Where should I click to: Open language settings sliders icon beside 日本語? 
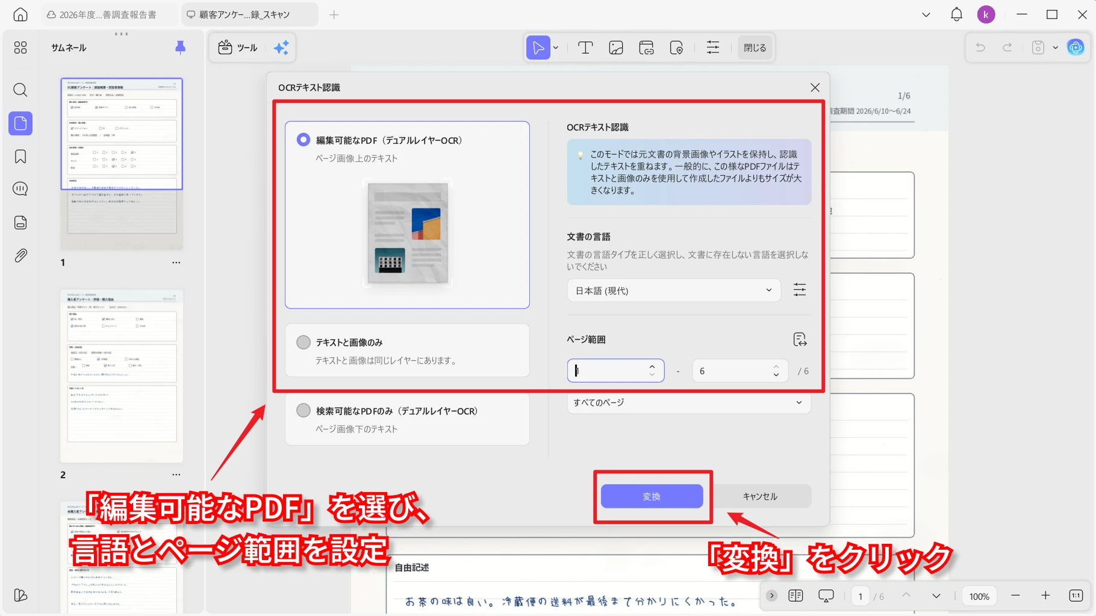[800, 290]
